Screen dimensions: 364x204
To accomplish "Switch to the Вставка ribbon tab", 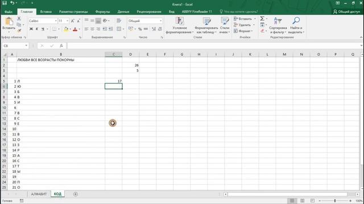I will coord(45,11).
